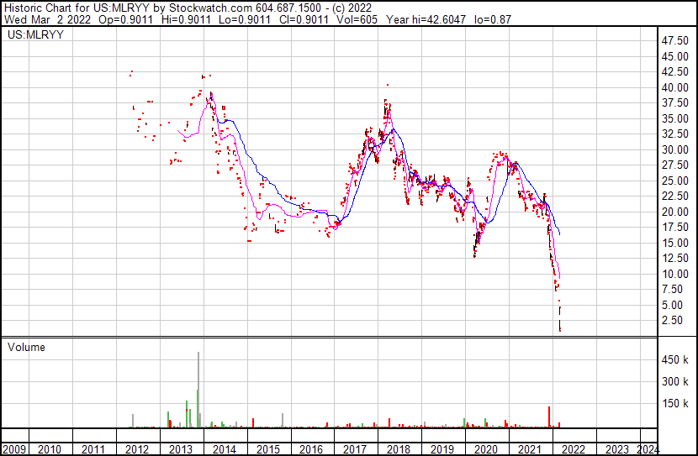Click the Op=0.9011 open price value

(126, 19)
